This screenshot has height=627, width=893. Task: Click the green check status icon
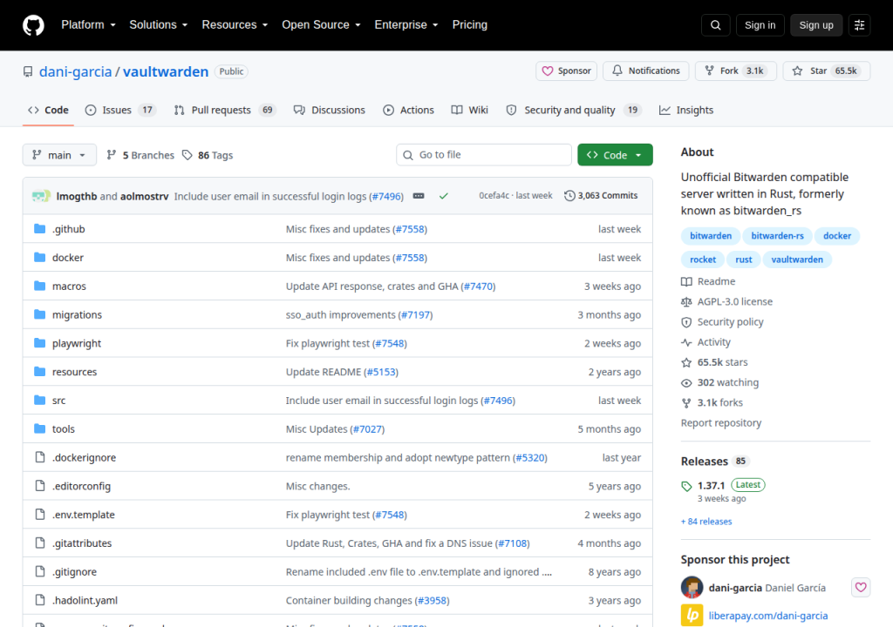pos(444,196)
